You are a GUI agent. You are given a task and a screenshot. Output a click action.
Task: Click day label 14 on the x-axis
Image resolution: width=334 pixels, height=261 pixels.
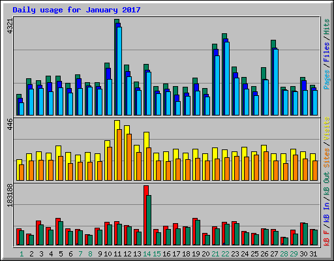tap(147, 254)
